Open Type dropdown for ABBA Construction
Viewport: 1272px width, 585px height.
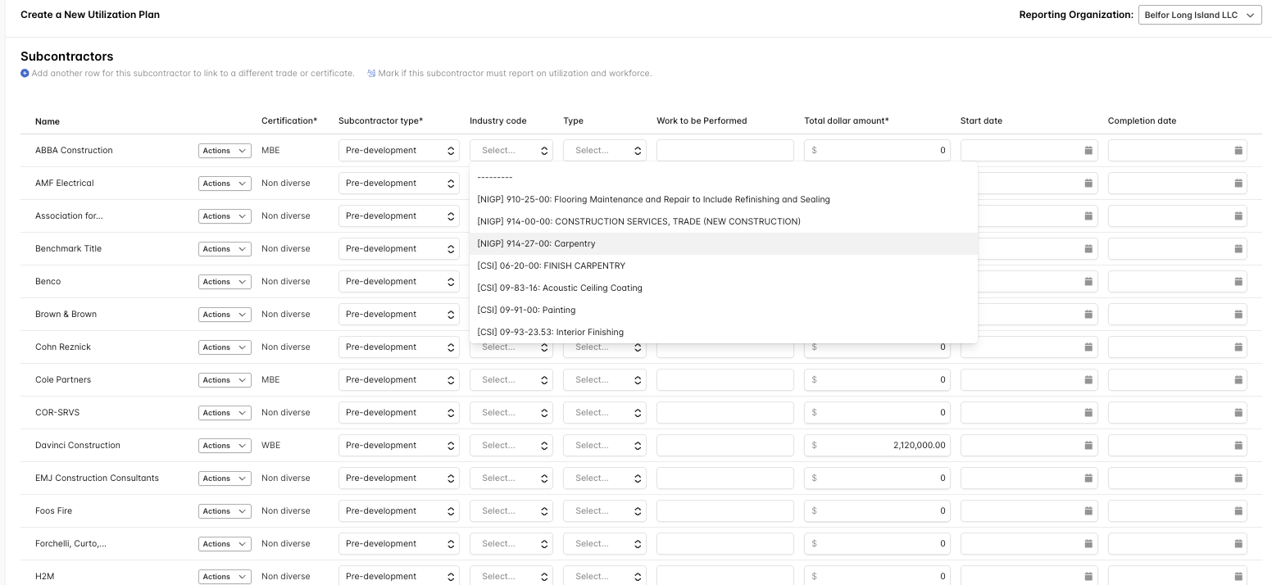pyautogui.click(x=605, y=151)
